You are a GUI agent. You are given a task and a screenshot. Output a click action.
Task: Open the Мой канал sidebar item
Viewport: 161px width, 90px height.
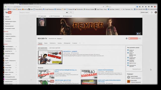pyautogui.click(x=8, y=19)
